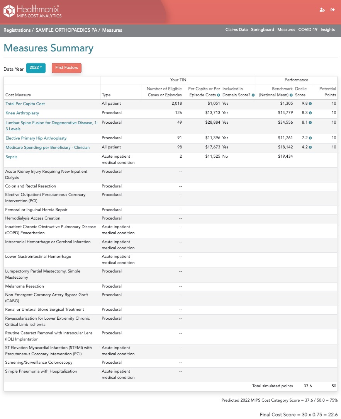Open the Springboard navigation item
This screenshot has height=419, width=341.
(262, 29)
